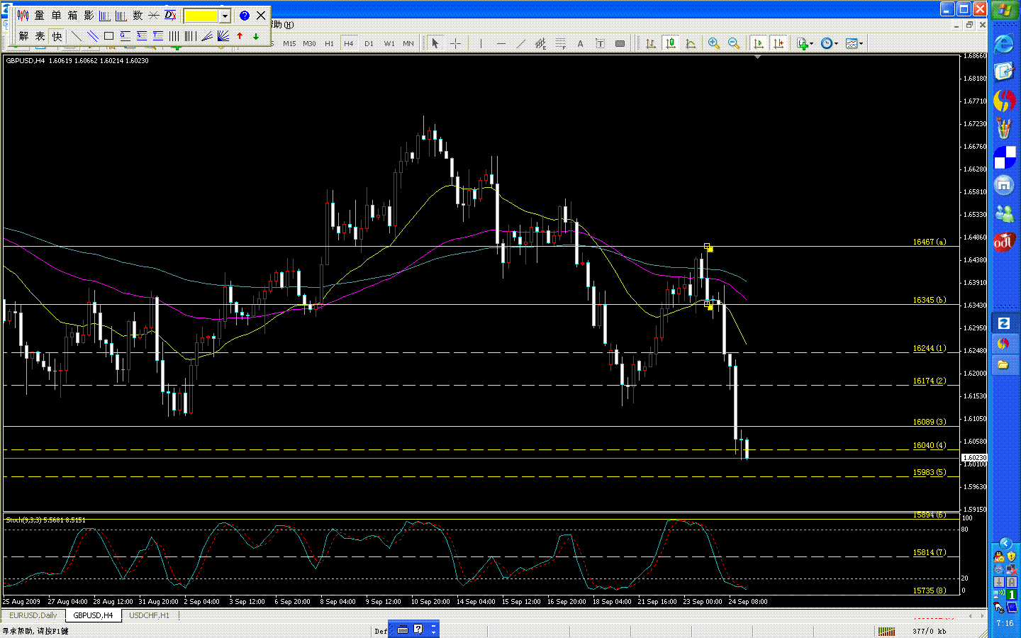The width and height of the screenshot is (1021, 638).
Task: Switch to H4 timeframe
Action: (349, 44)
